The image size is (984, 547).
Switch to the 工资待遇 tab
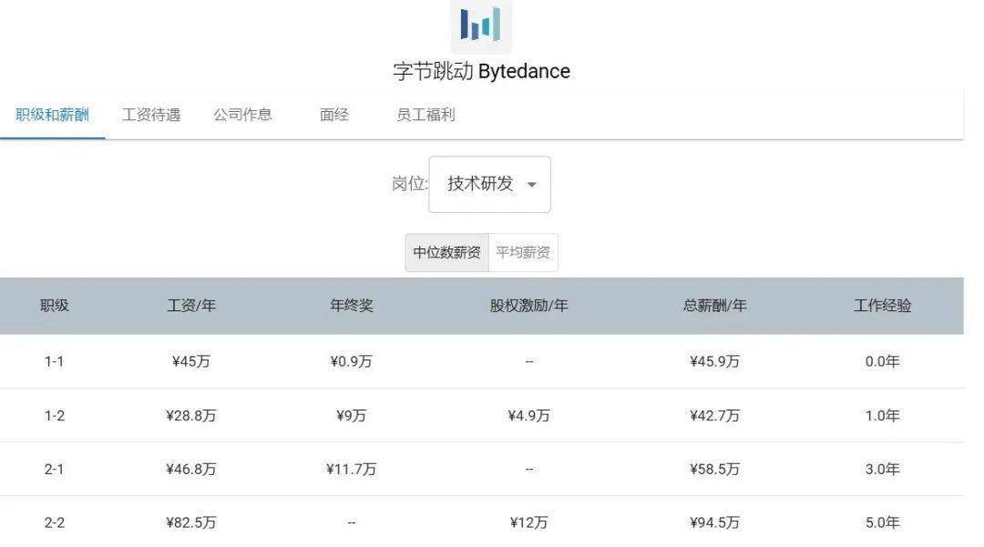point(151,115)
